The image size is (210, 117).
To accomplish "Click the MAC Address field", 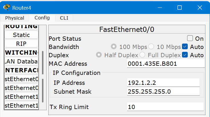I will (166, 64).
